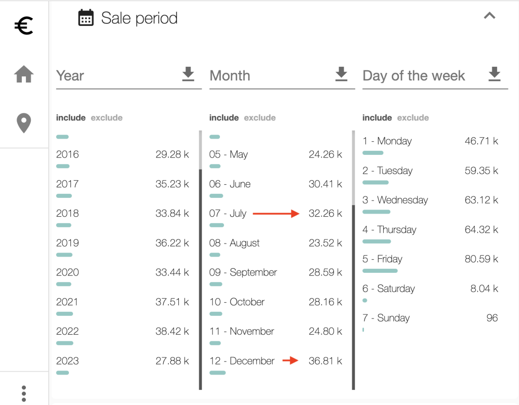
Task: Select the location pin sidebar icon
Action: click(24, 123)
